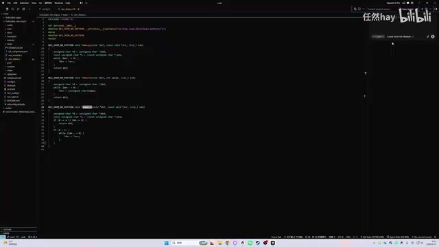Open the Edit menu
Image resolution: width=439 pixels, height=247 pixels.
(15, 3)
